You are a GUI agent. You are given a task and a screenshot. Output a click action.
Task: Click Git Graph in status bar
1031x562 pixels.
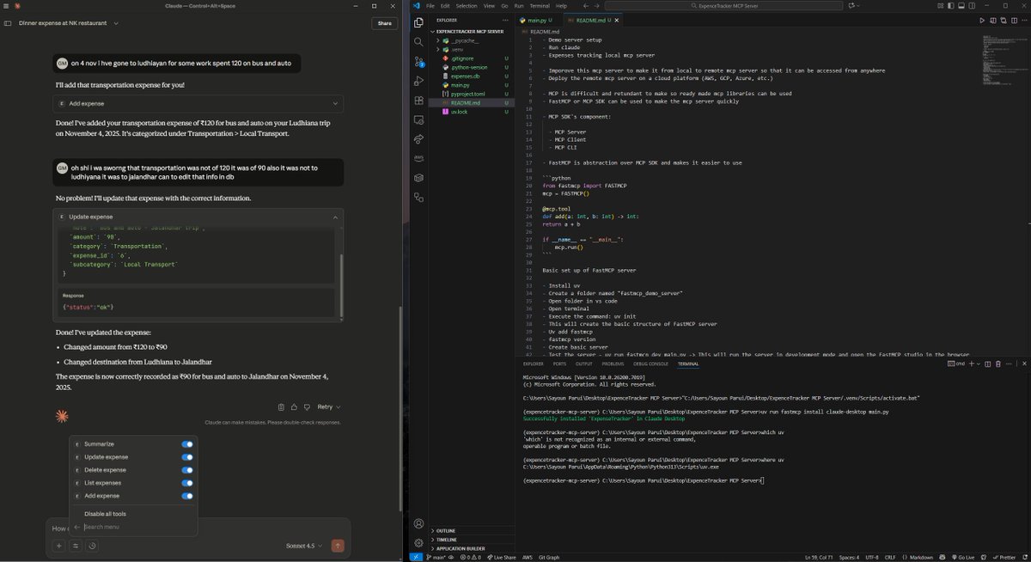pyautogui.click(x=549, y=557)
